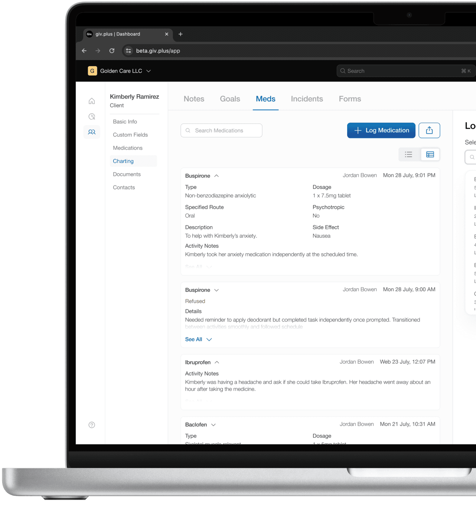Screen dimensions: 476x505
Task: Click the Mon 28 July, 9:01 PM timestamp
Action: (409, 175)
